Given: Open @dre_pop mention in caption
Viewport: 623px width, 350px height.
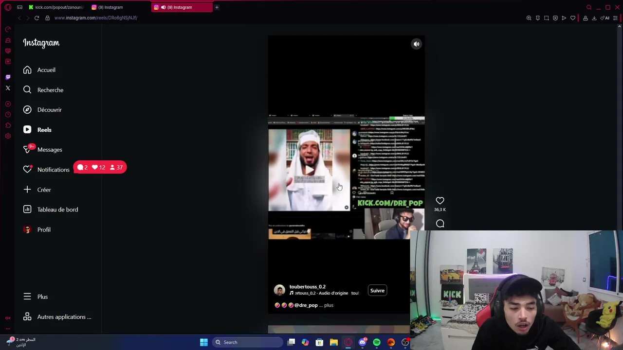Looking at the screenshot, I should click(x=306, y=305).
